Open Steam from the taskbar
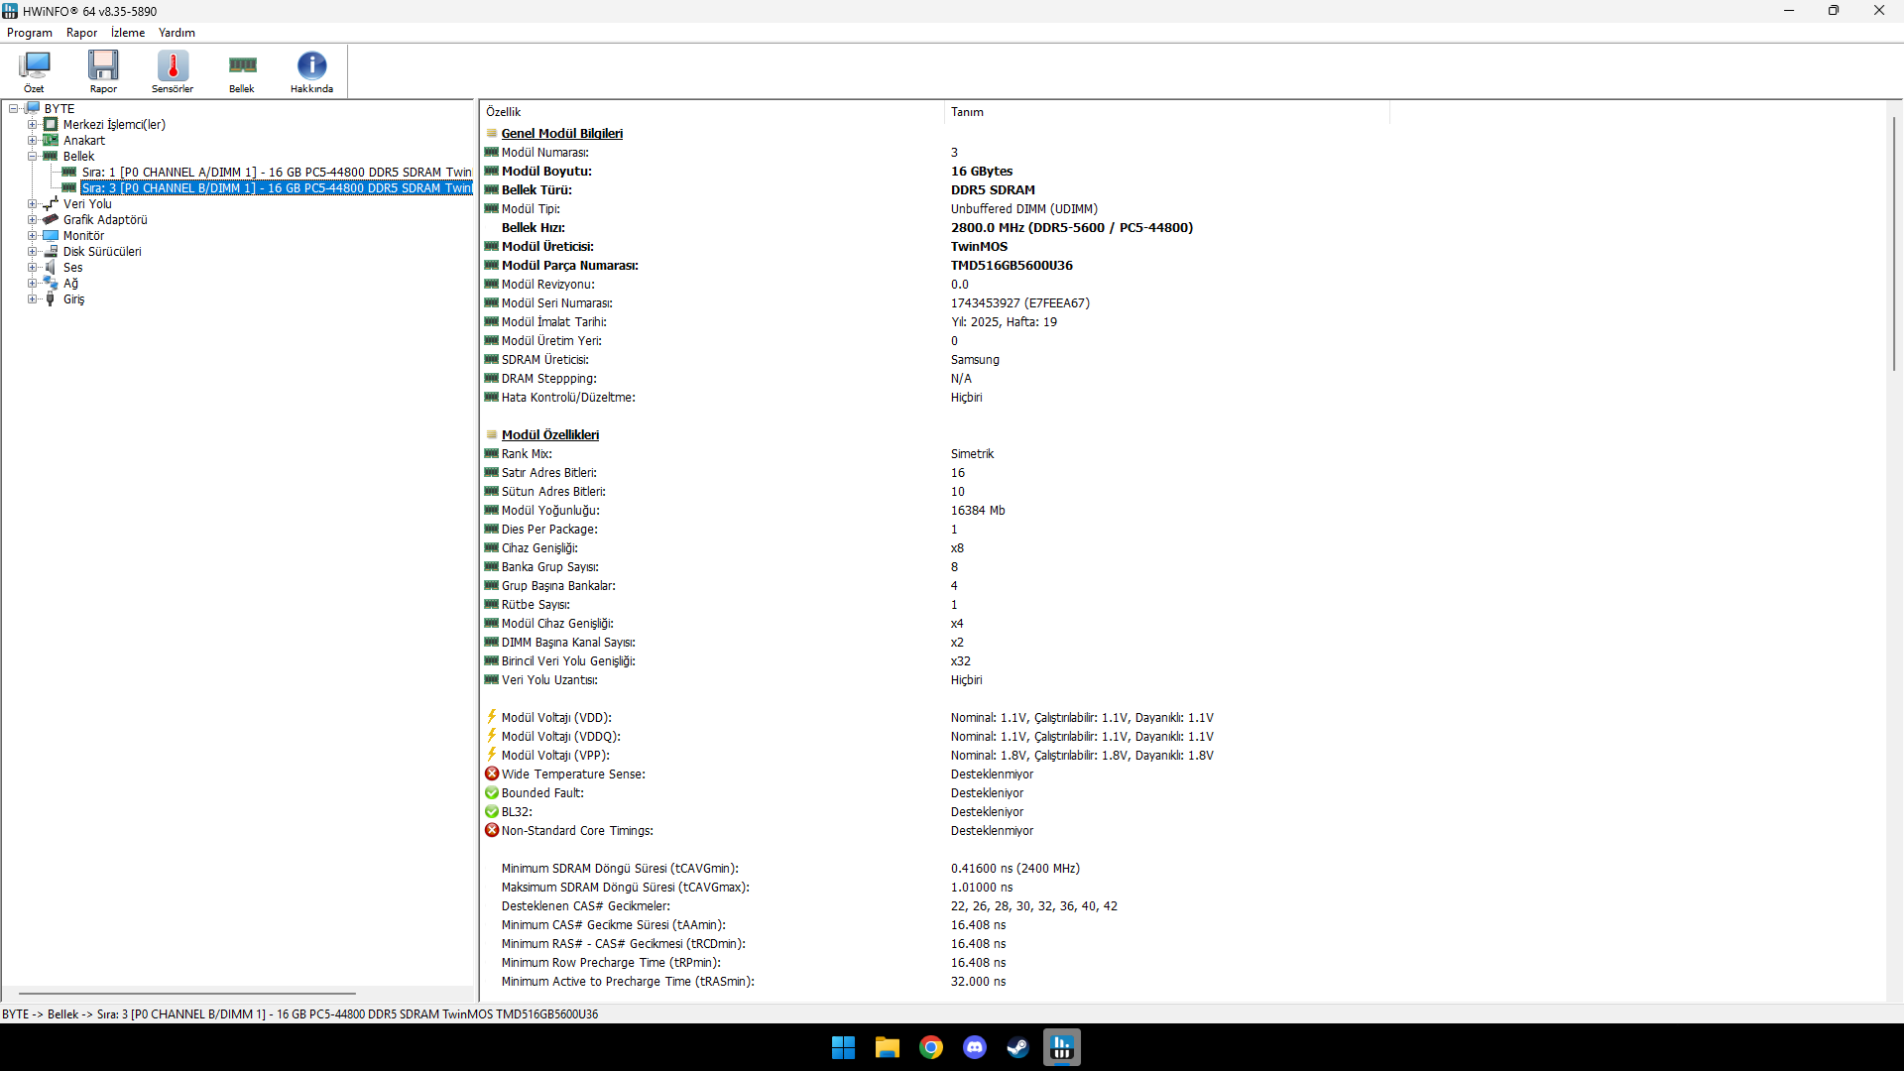Screen dimensions: 1904x1071 (1018, 1047)
